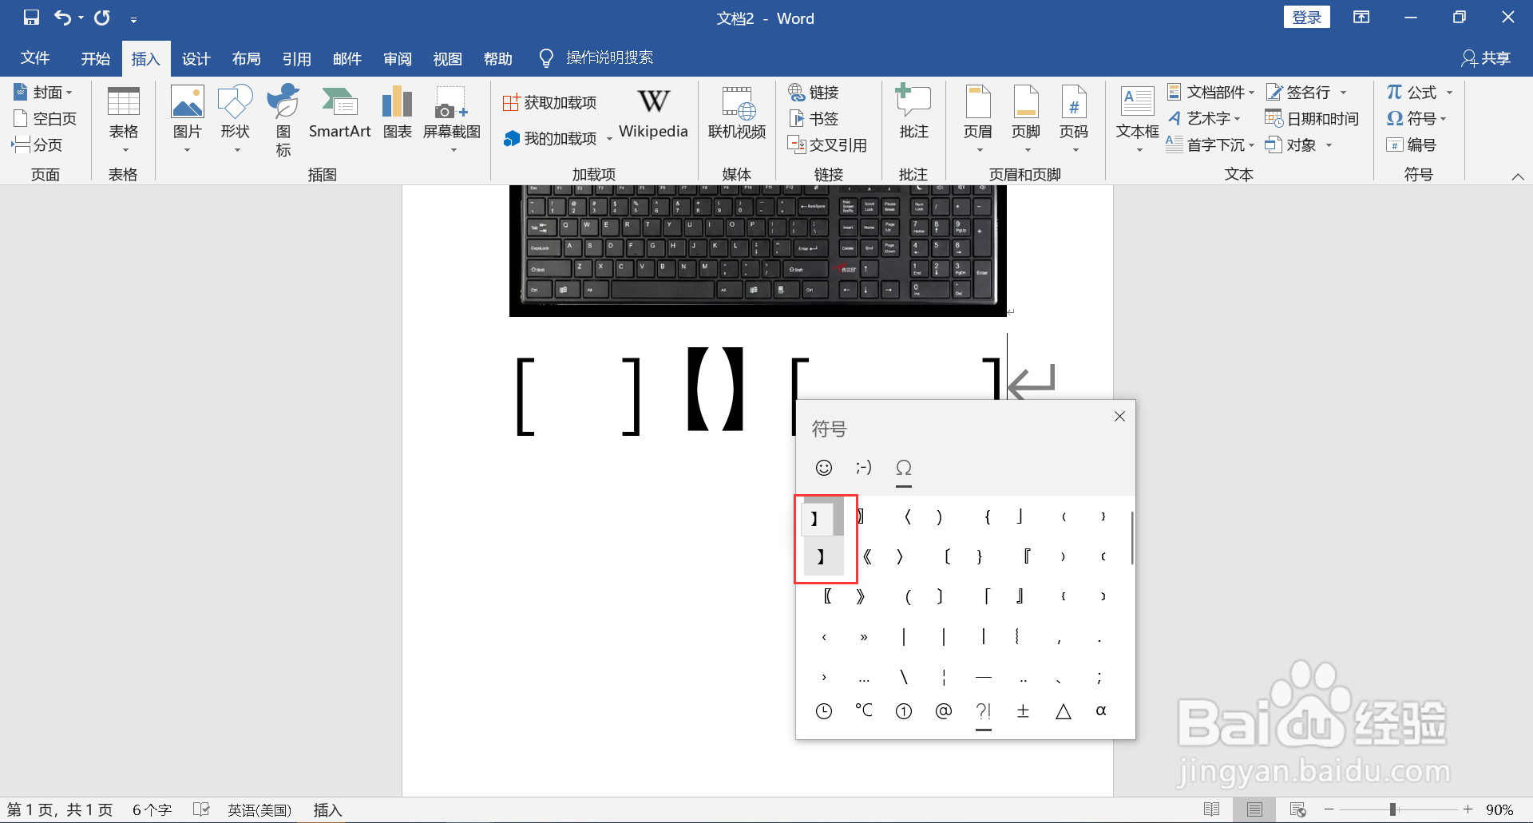This screenshot has height=823, width=1533.
Task: Pick the circled ① number category
Action: point(904,710)
